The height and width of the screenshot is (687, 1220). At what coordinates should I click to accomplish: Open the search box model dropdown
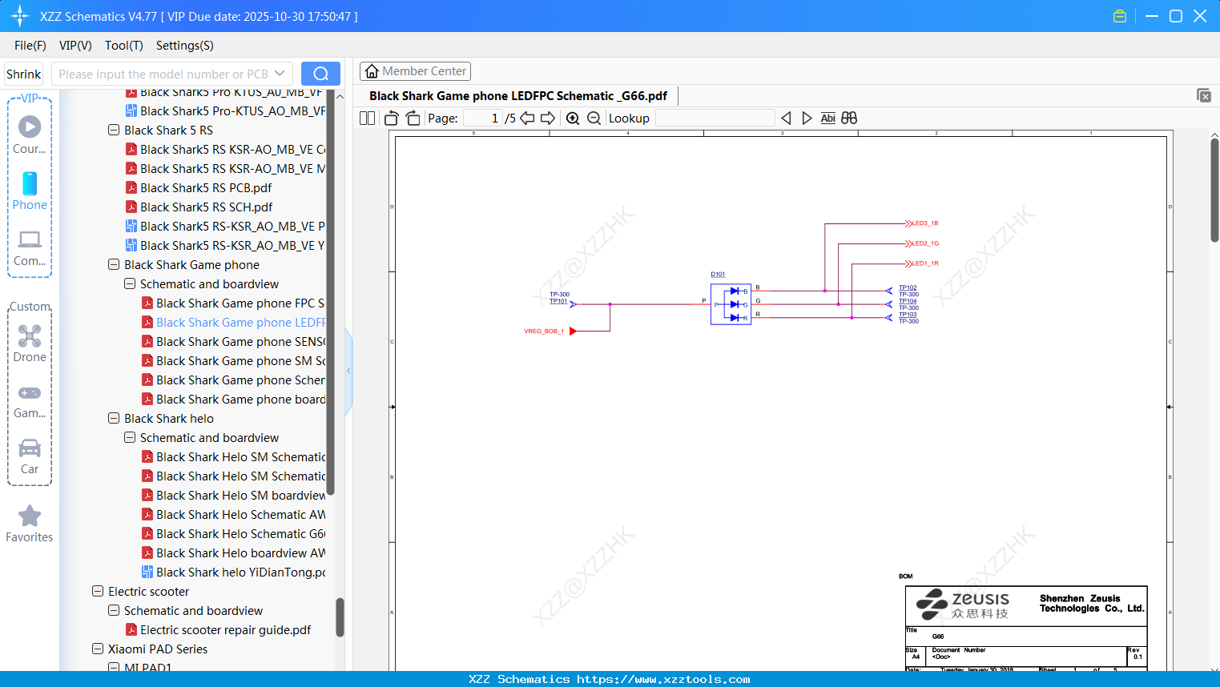[280, 73]
